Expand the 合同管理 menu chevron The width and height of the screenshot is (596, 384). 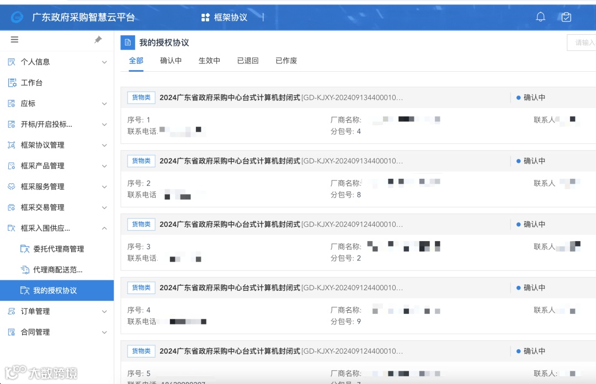(x=104, y=332)
